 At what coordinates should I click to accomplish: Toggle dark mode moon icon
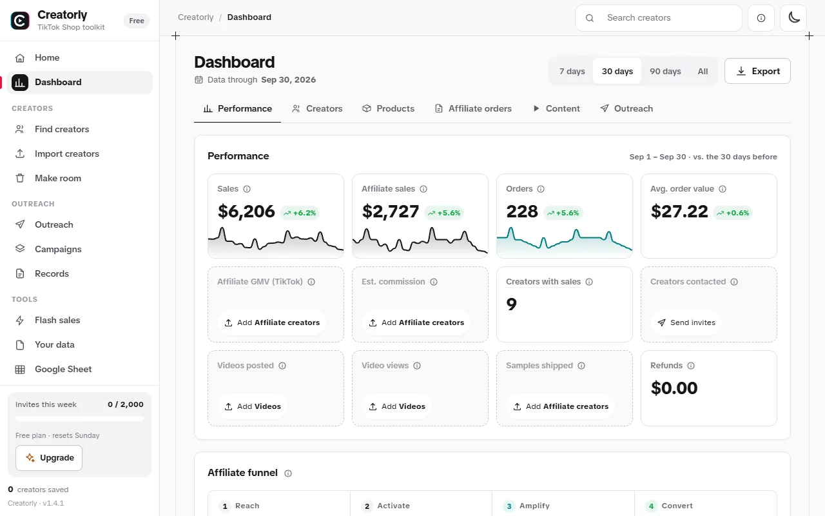(793, 18)
